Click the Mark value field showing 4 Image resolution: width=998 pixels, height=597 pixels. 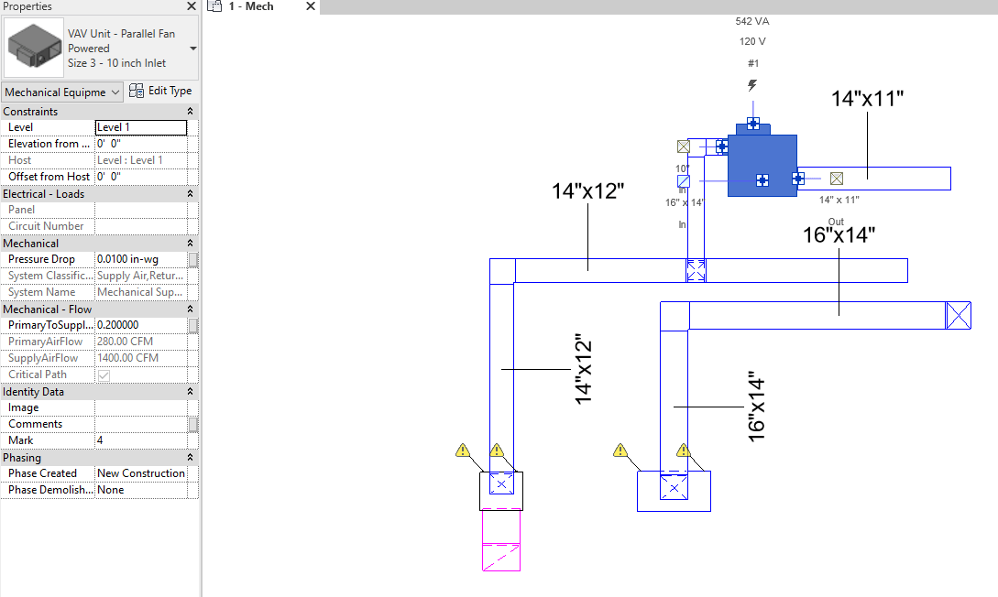137,440
